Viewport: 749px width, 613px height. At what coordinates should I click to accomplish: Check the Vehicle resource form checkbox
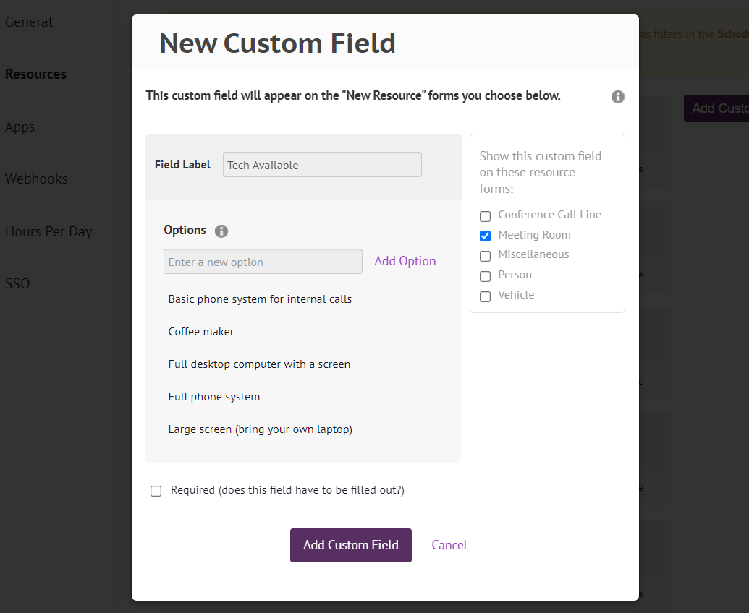click(x=485, y=296)
